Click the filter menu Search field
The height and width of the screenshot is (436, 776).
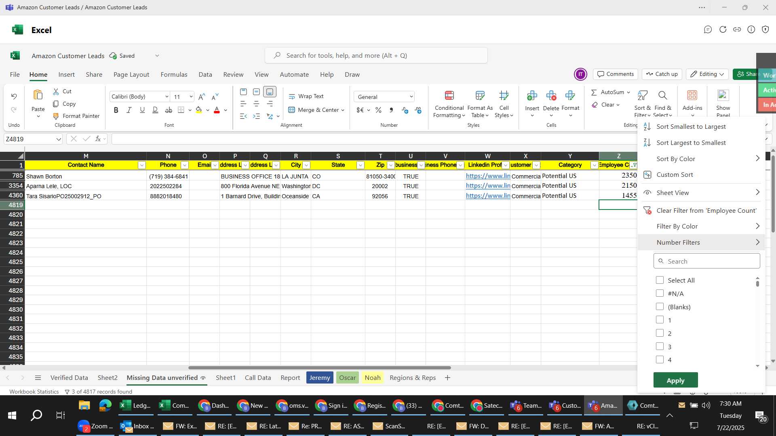706,261
